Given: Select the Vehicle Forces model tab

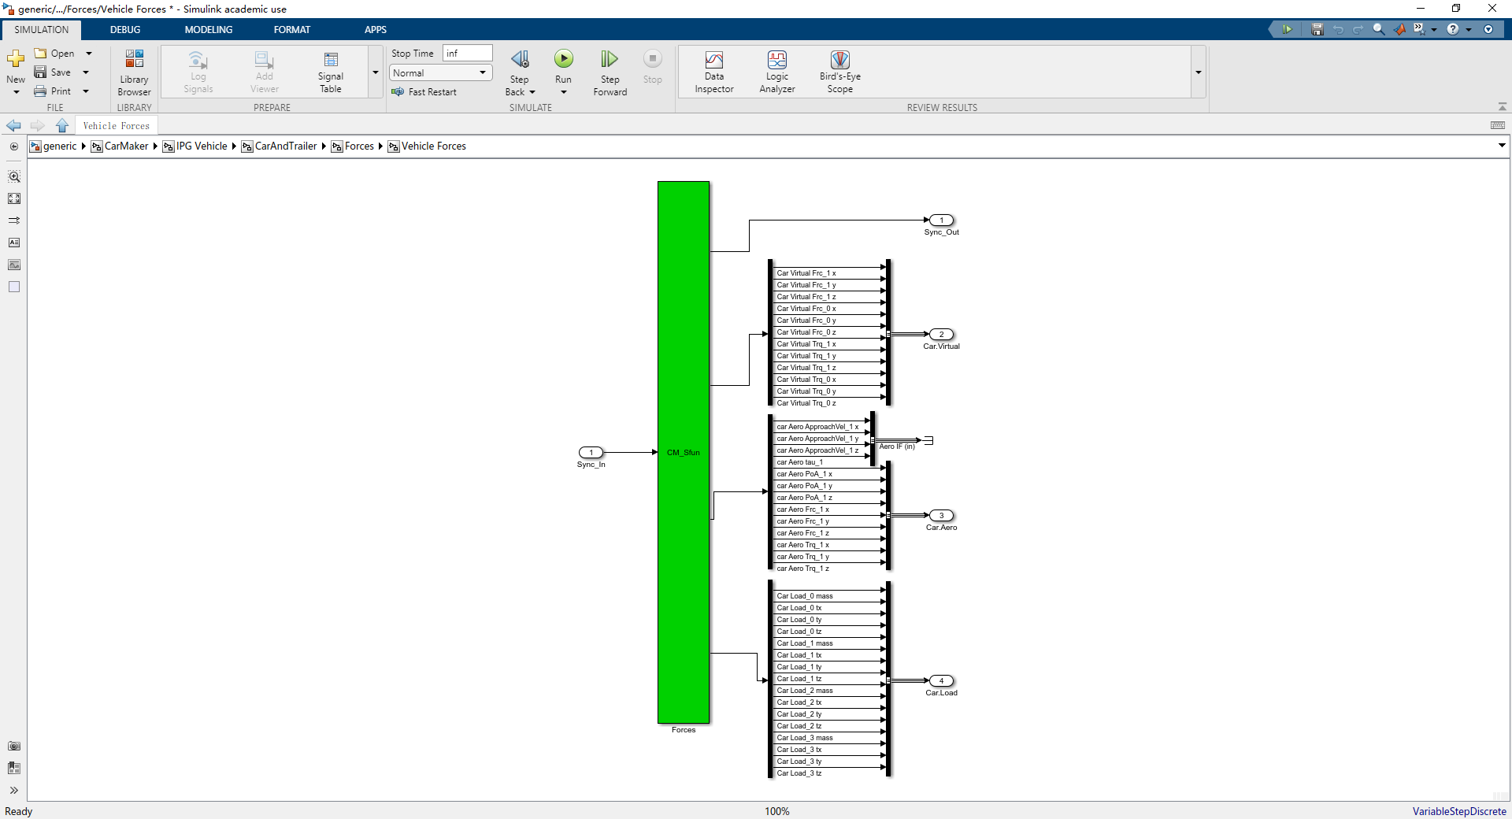Looking at the screenshot, I should click(116, 126).
